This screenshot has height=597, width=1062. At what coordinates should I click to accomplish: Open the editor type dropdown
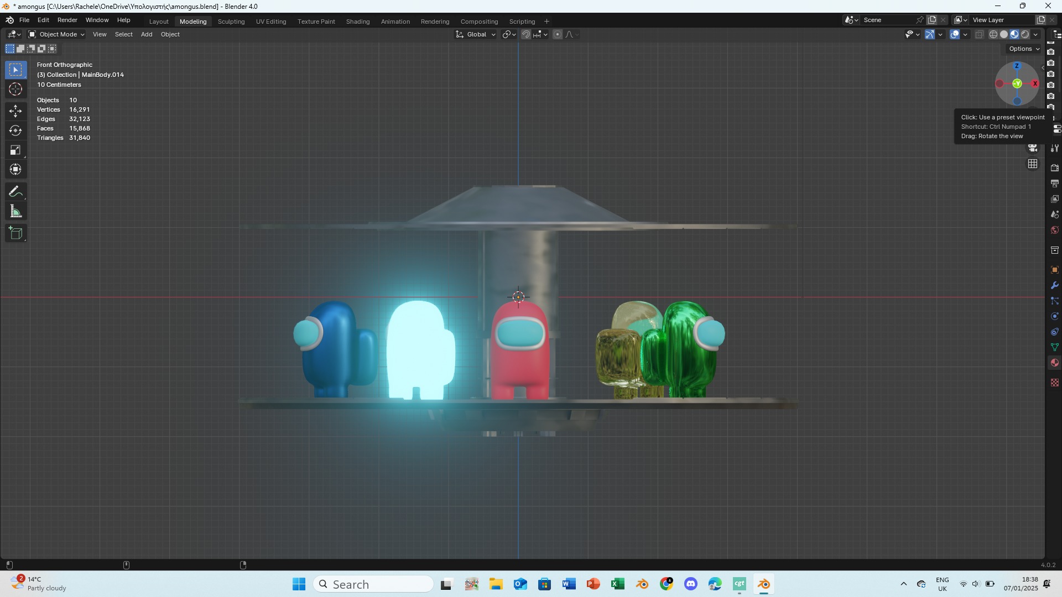[x=14, y=34]
